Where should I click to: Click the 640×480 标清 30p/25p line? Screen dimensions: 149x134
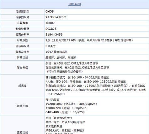[x=65, y=112]
